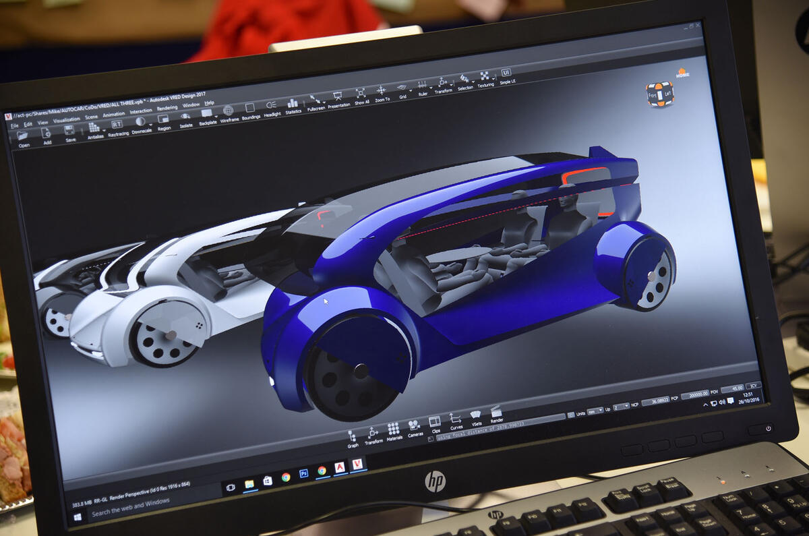Open the Graph scene panel
Screen dimensions: 809x536
(x=352, y=436)
